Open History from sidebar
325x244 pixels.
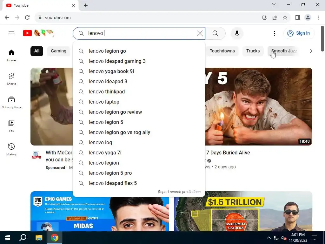click(x=11, y=149)
